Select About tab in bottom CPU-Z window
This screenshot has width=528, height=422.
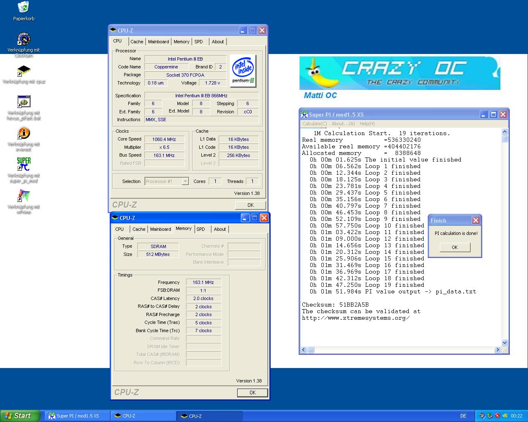220,229
